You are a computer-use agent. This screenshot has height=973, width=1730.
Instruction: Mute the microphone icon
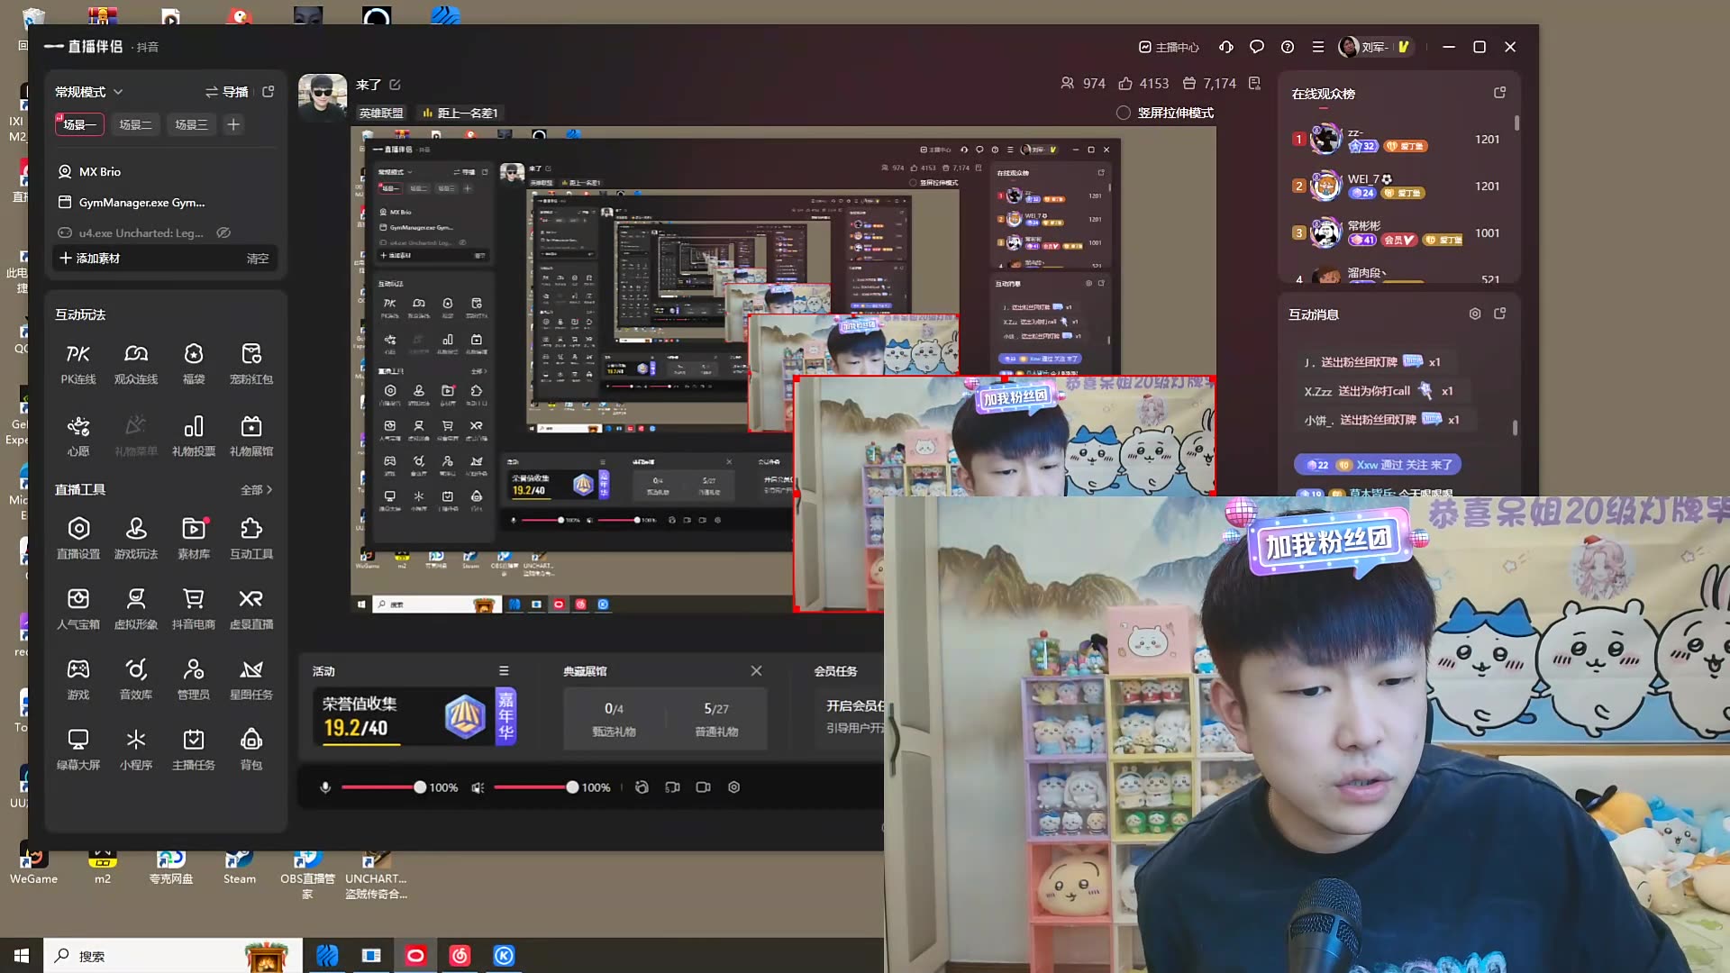pos(325,787)
